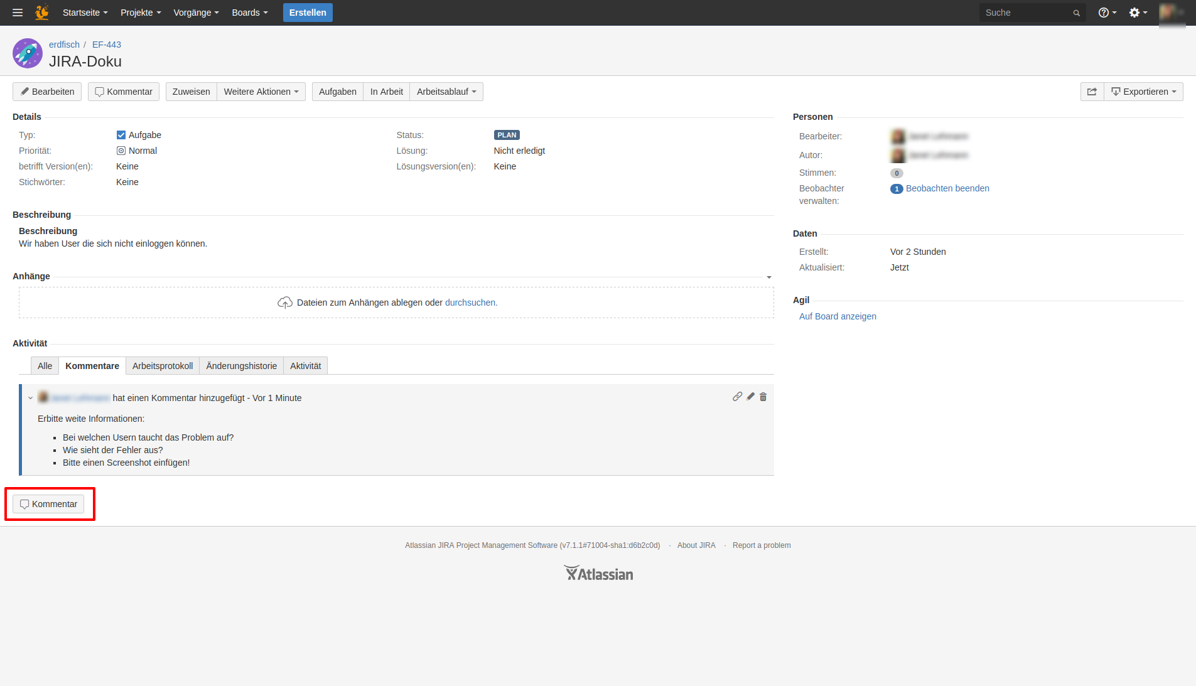Click the Aufgaben transition button
The image size is (1196, 686).
coord(337,92)
